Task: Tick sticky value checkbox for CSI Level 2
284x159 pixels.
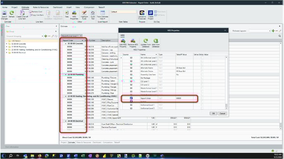Action: pos(202,85)
